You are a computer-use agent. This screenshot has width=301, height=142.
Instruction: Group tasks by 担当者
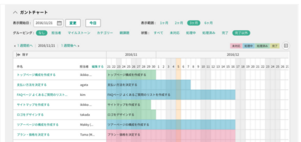click(x=56, y=33)
